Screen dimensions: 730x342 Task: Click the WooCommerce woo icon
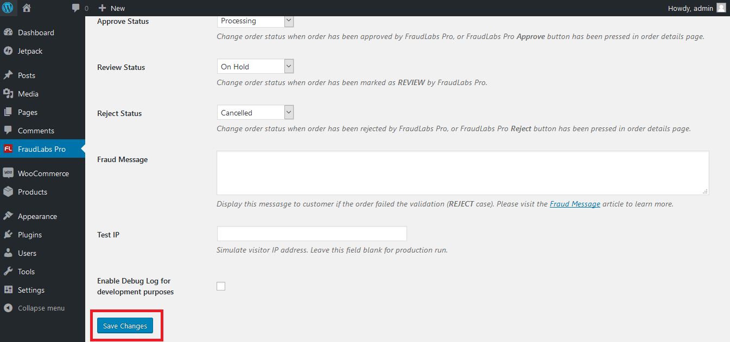tap(8, 173)
